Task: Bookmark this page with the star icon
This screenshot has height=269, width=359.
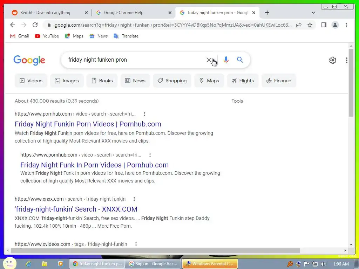Action: (x=310, y=25)
